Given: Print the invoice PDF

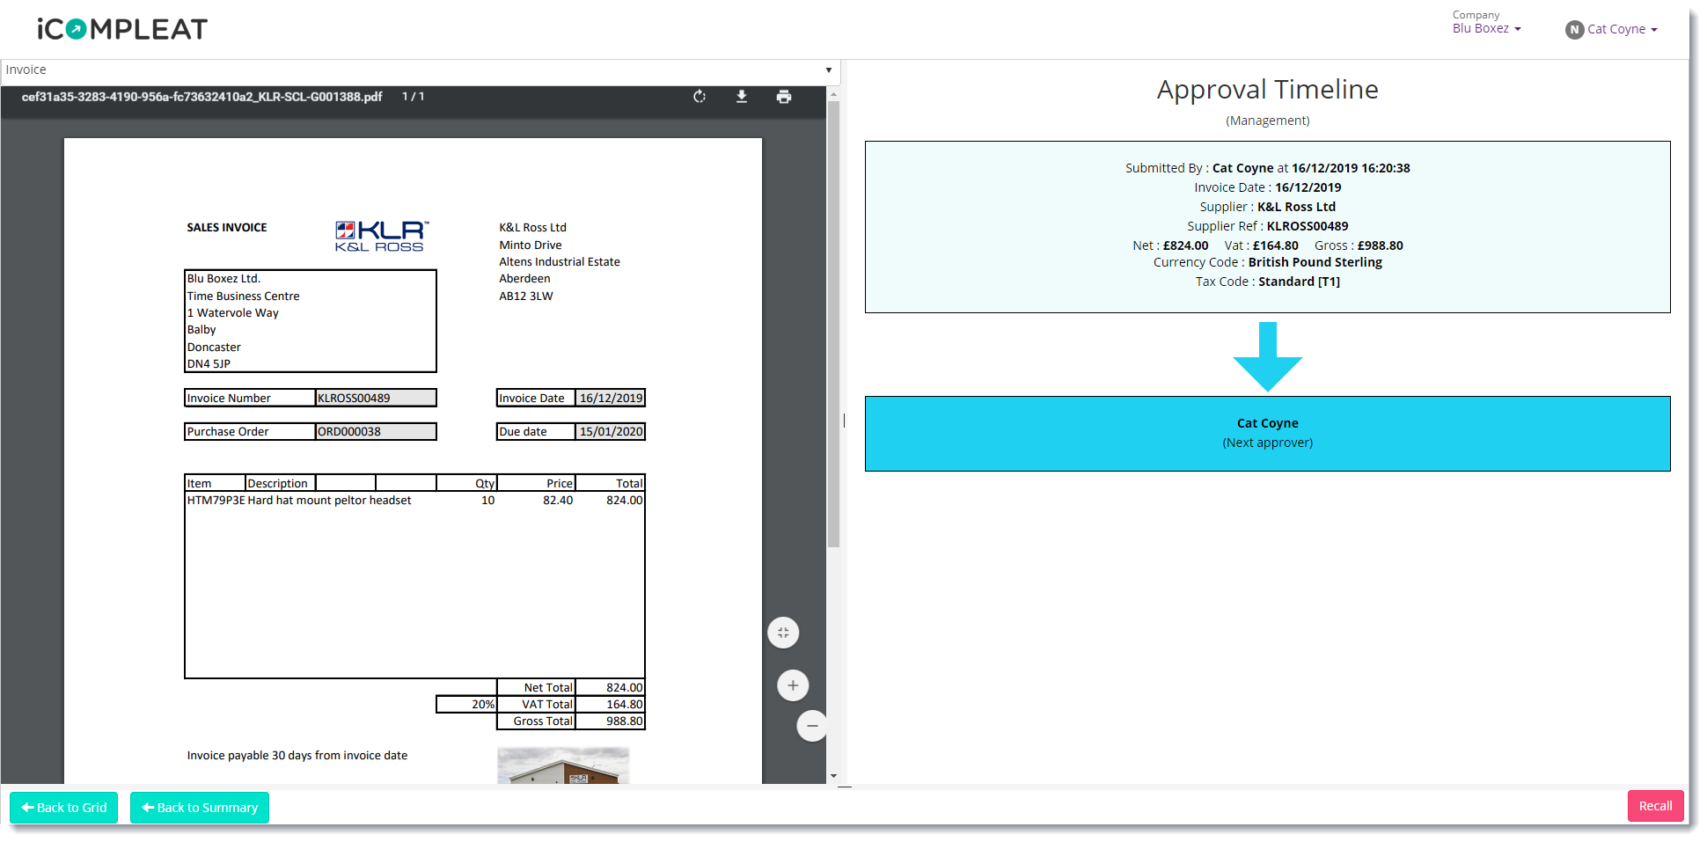Looking at the screenshot, I should click(784, 97).
